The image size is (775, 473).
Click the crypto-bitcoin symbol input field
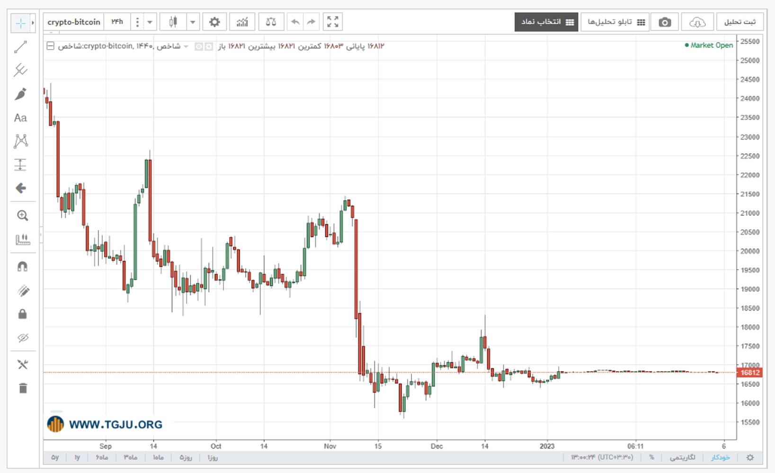tap(74, 22)
